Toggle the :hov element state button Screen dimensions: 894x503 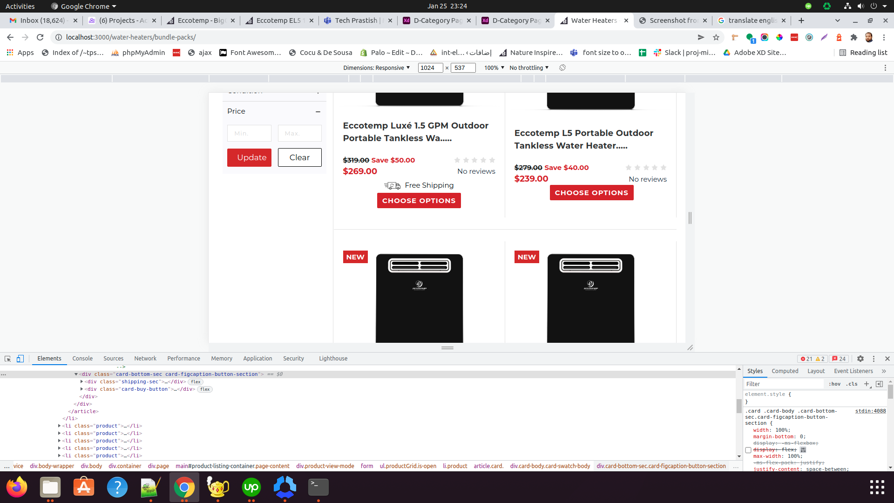coord(834,384)
